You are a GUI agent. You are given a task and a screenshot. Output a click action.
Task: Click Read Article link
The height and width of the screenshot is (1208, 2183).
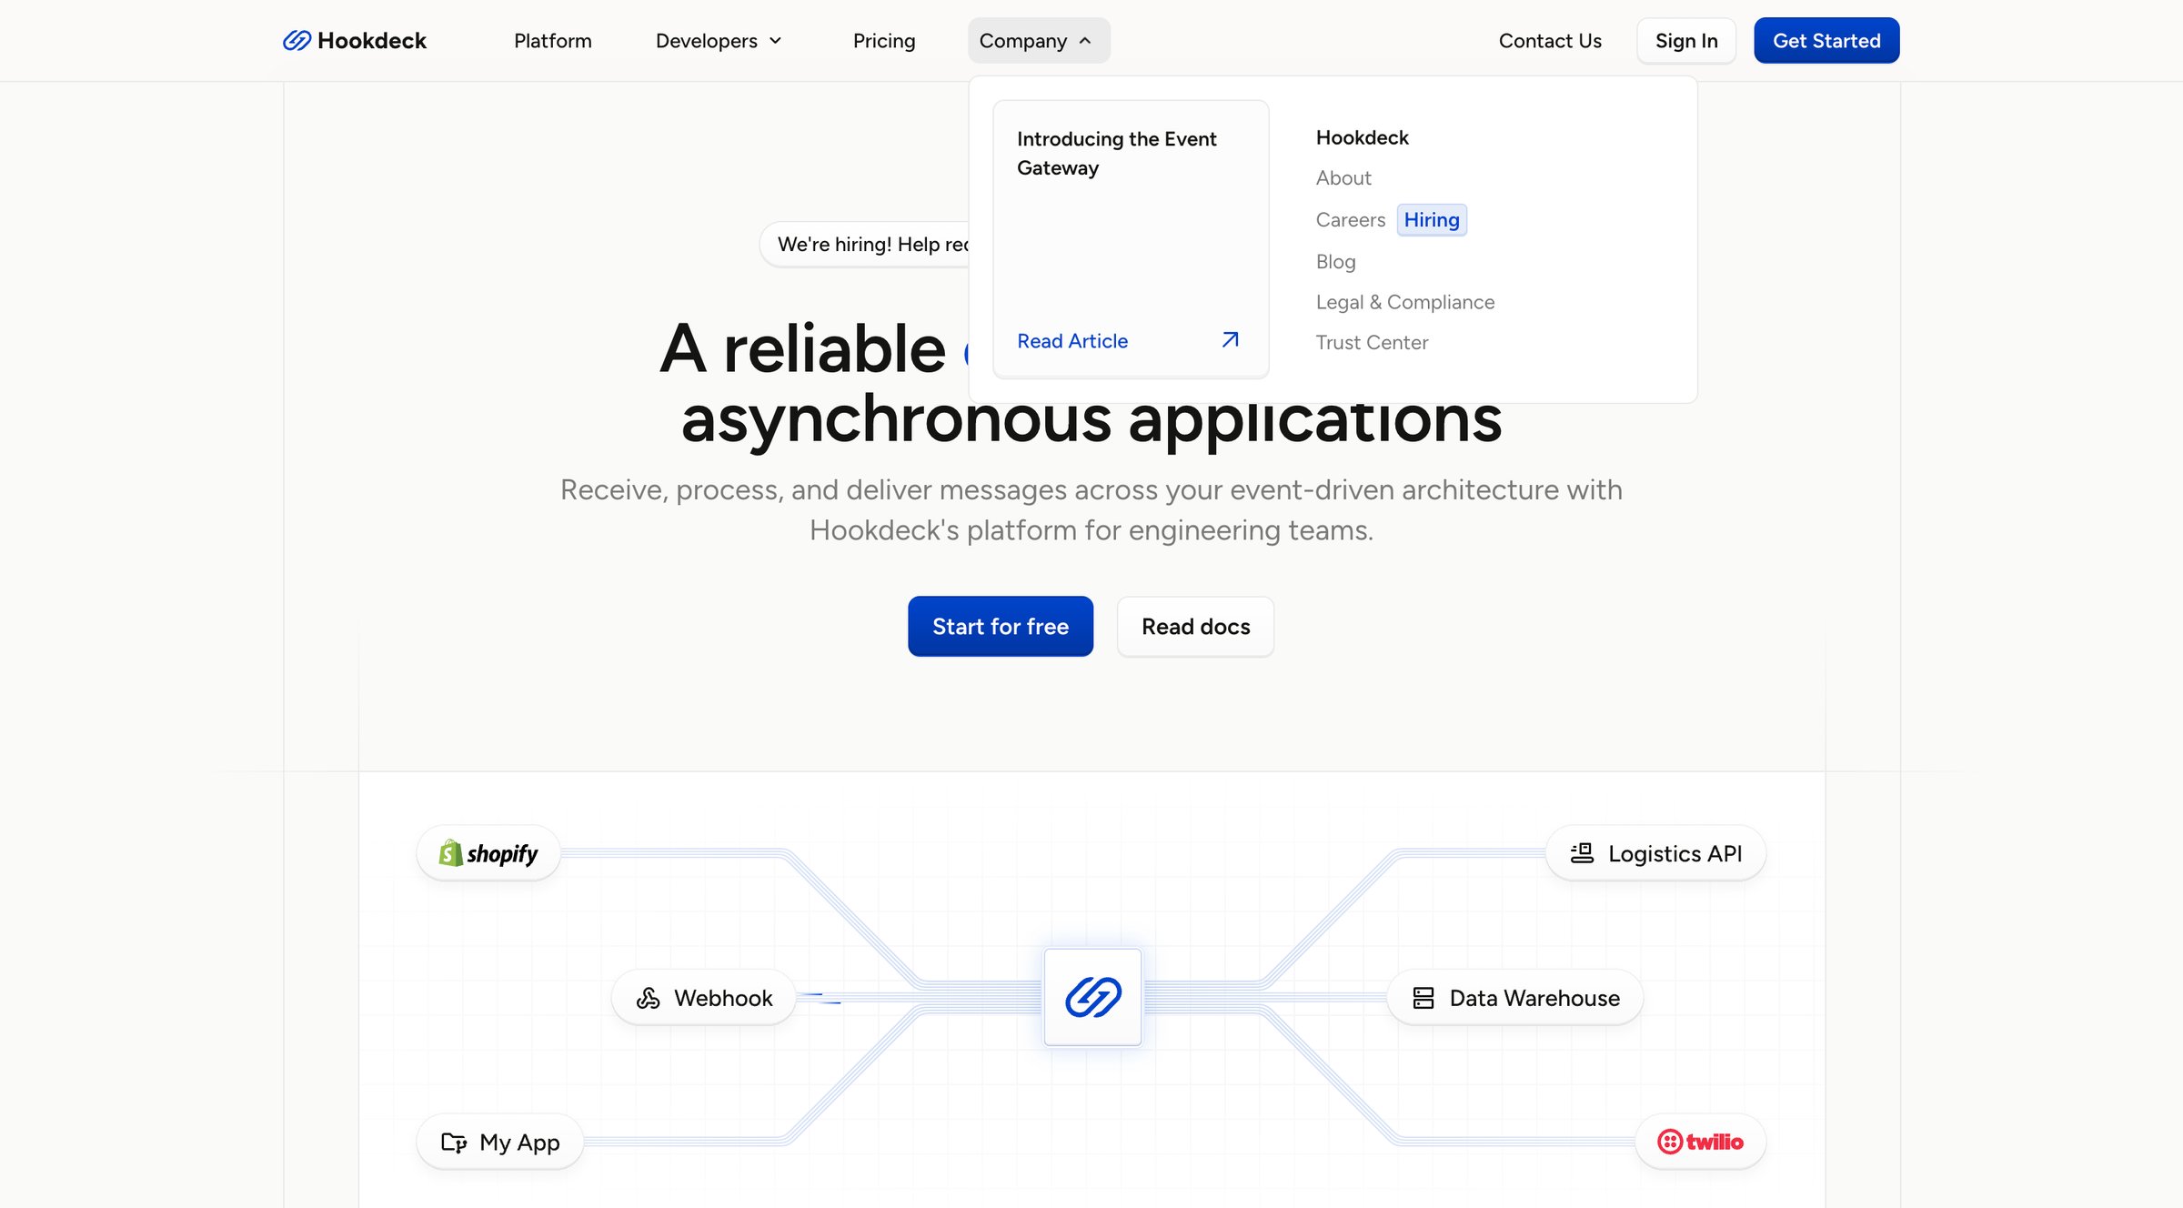point(1072,341)
